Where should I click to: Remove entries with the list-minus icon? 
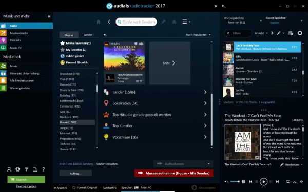click(x=291, y=33)
